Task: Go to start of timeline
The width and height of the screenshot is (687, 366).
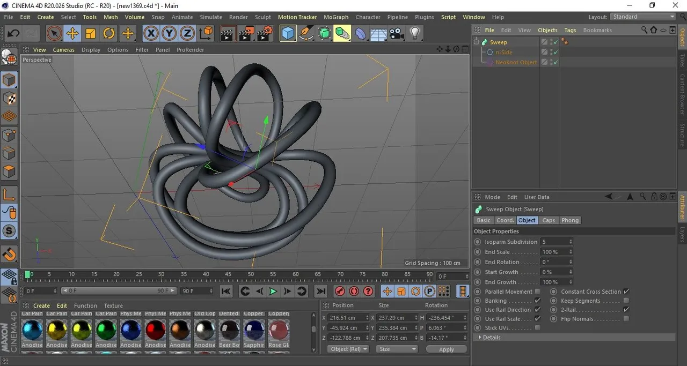Action: 226,291
